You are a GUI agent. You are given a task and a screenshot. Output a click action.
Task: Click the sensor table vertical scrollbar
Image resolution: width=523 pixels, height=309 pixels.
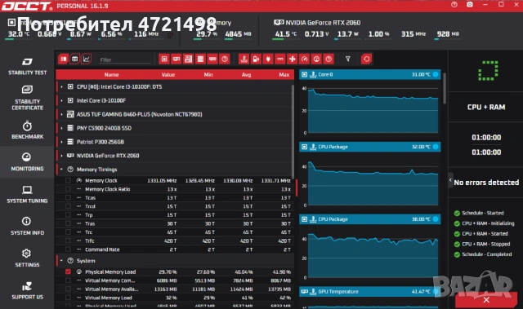pos(293,131)
